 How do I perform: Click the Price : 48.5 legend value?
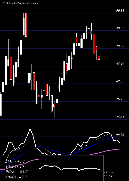(16, 172)
